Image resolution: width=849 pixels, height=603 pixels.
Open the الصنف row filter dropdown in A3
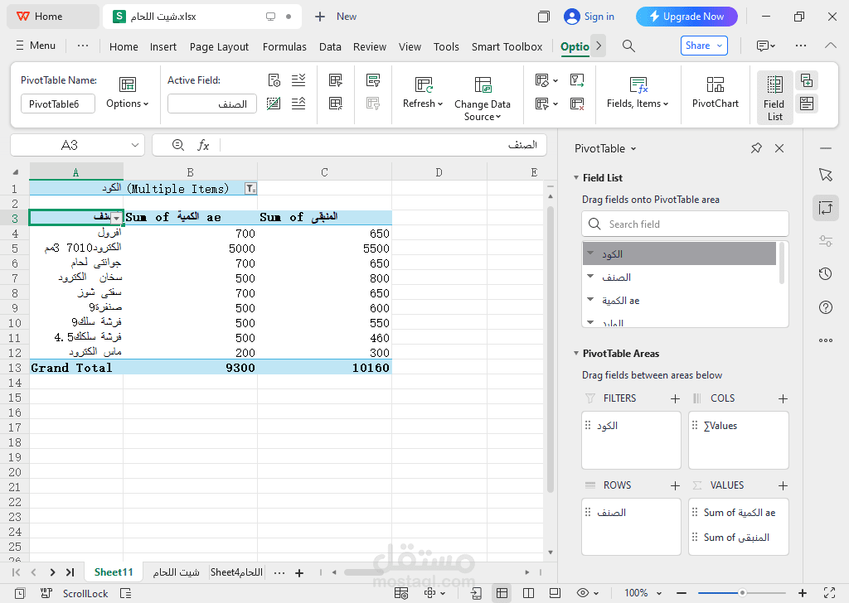click(116, 218)
